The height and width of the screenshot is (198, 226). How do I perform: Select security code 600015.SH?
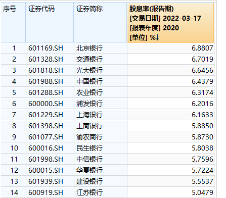[46, 170]
